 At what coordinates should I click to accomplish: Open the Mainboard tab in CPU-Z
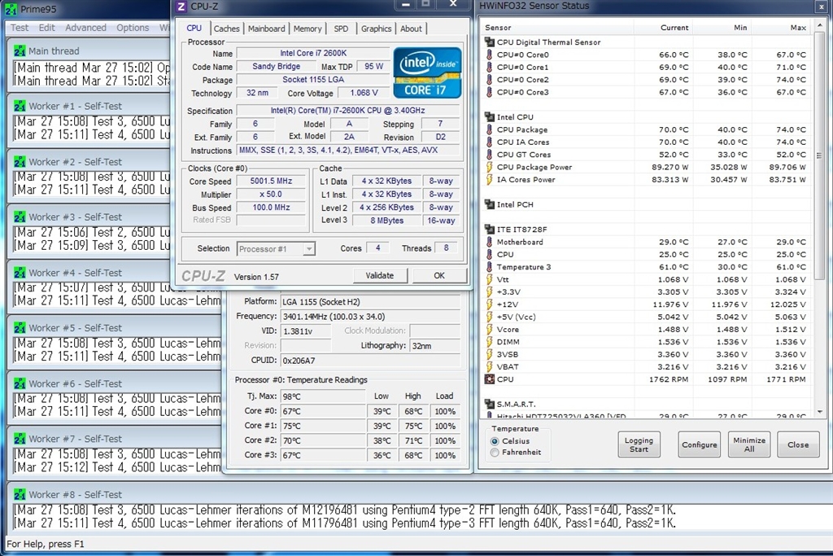point(266,28)
